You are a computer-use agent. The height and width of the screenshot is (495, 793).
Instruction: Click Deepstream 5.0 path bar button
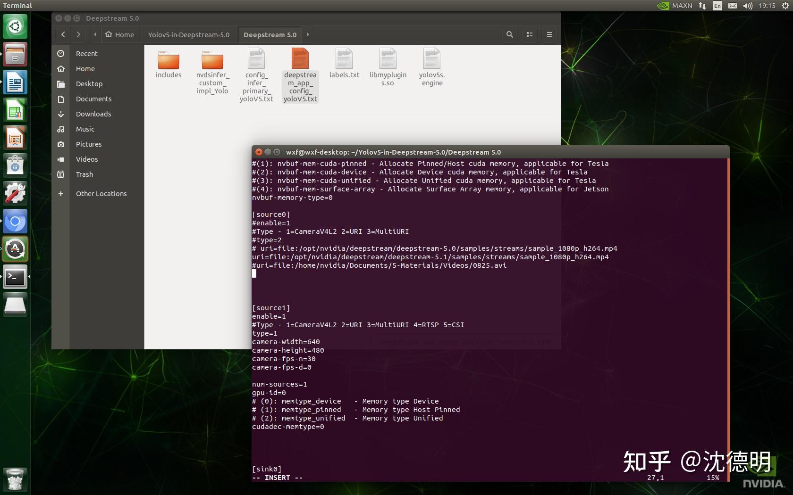click(270, 34)
